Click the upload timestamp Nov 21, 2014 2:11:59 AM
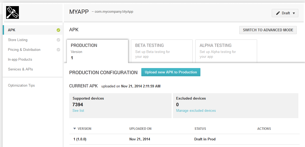The width and height of the screenshot is (305, 147). (141, 86)
